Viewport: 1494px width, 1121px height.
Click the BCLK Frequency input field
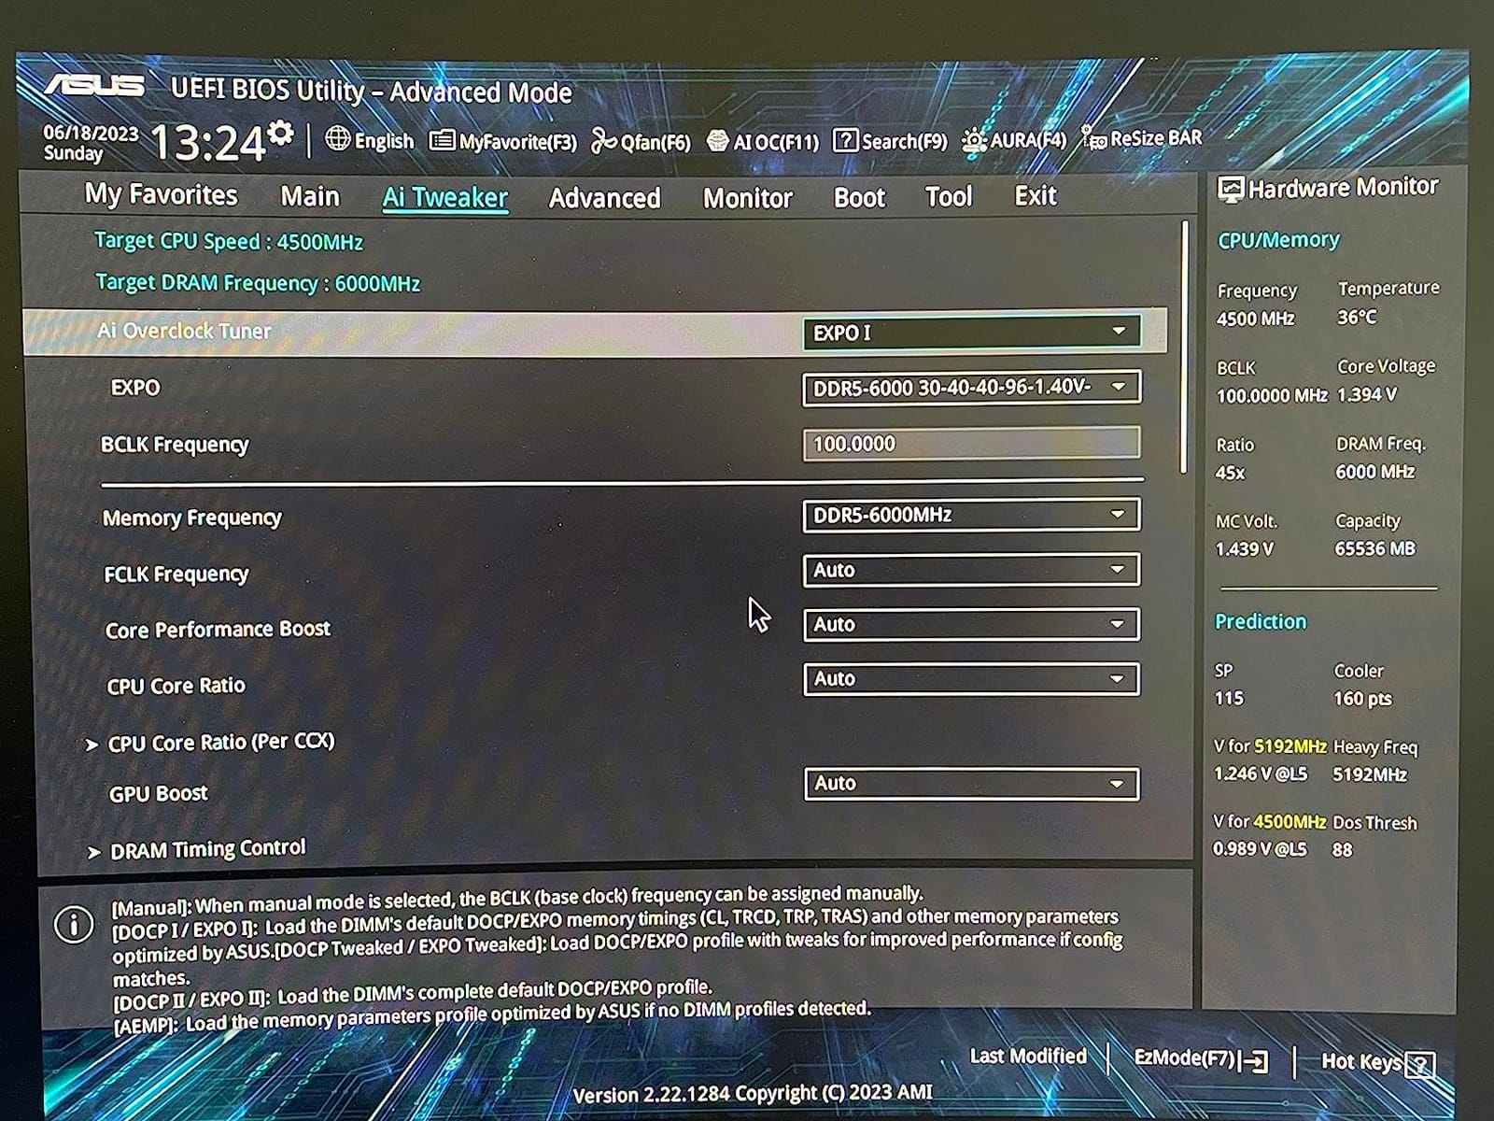971,444
